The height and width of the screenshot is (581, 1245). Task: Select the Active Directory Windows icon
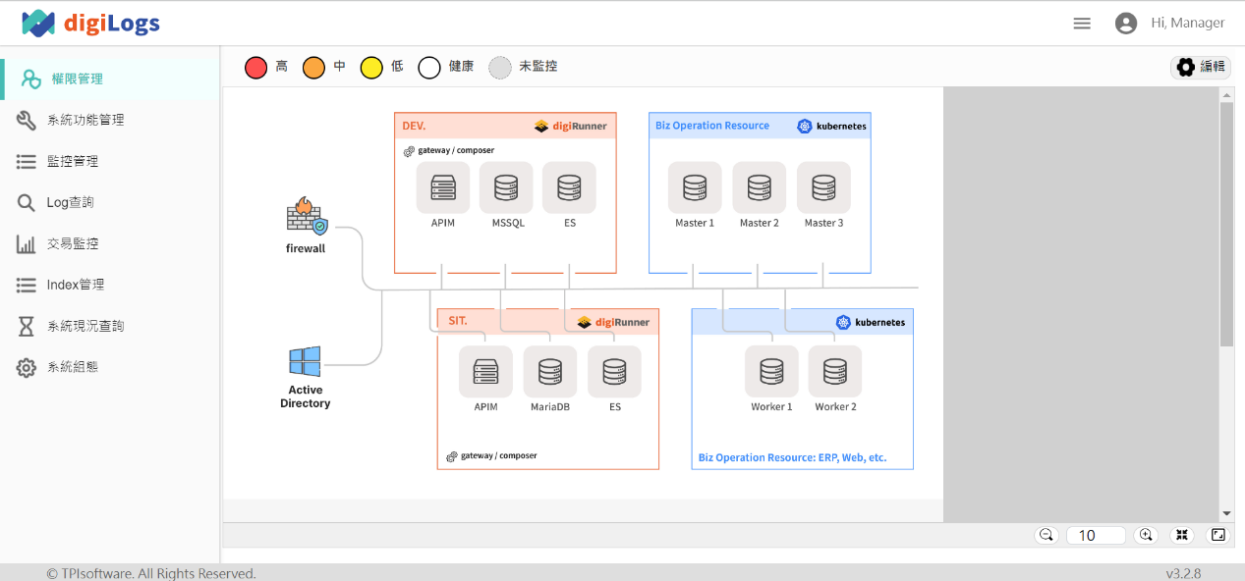tap(305, 361)
